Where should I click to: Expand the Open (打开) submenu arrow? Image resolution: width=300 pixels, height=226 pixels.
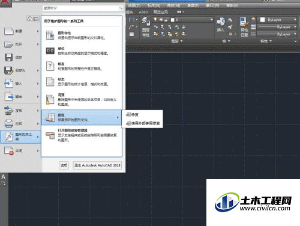pos(38,44)
